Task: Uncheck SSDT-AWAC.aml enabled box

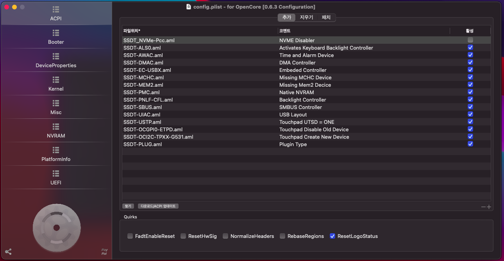Action: click(470, 55)
